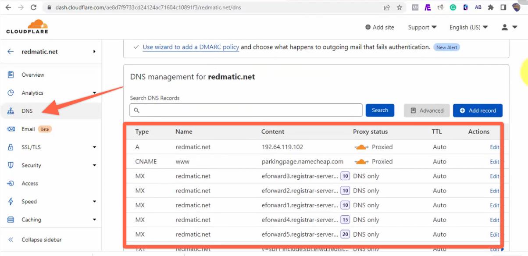Click the Caching drive icon
Image resolution: width=528 pixels, height=256 pixels.
[x=11, y=220]
